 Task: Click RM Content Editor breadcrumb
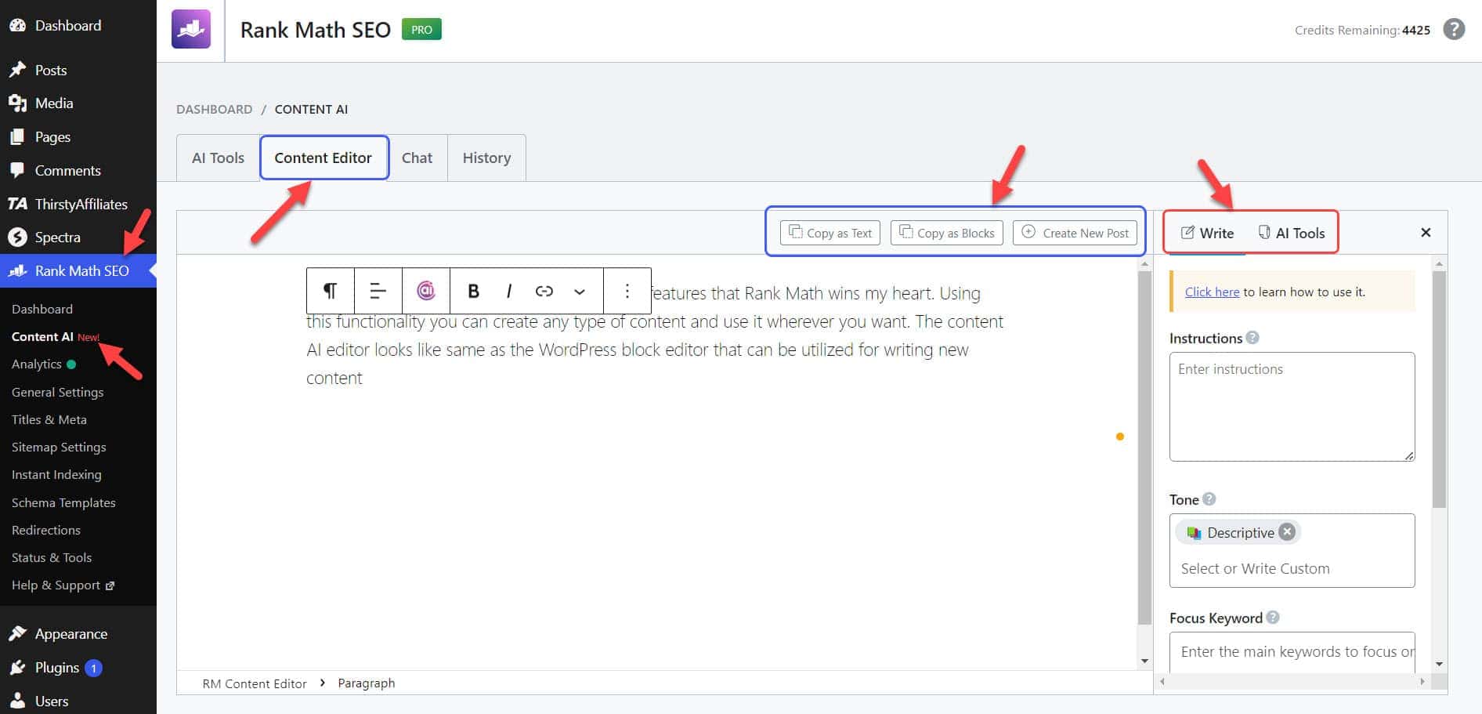tap(255, 683)
